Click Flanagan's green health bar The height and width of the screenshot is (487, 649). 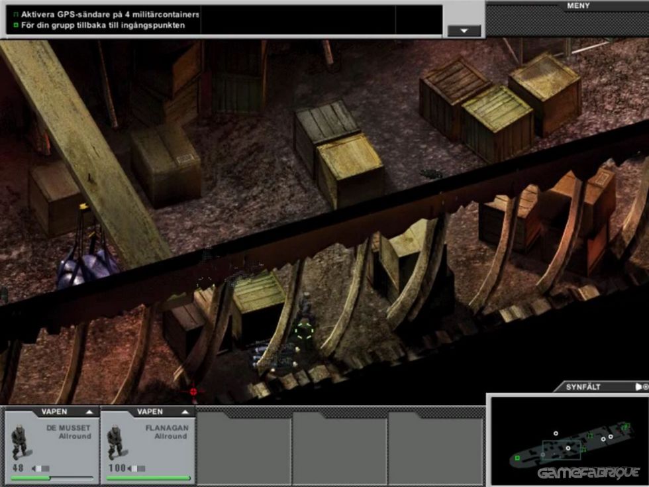[x=148, y=478]
